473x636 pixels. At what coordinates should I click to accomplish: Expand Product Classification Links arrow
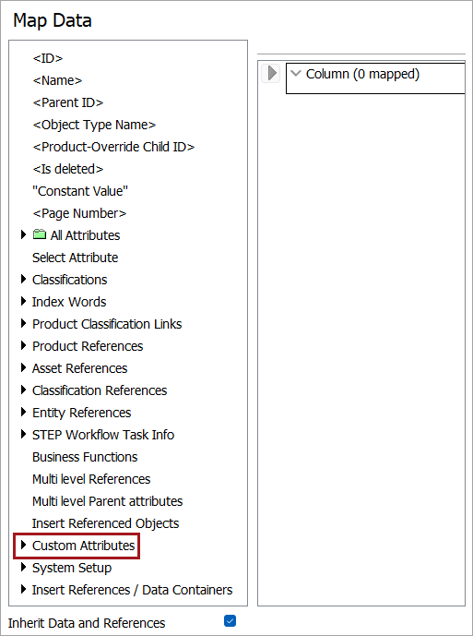(23, 323)
